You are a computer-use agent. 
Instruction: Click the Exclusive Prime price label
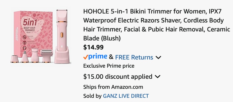109,66
